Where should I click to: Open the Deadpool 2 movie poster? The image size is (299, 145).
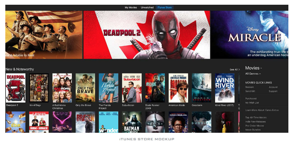pos(16,88)
